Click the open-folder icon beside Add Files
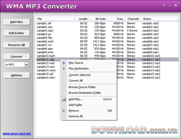The width and height of the screenshot is (181, 139). [64, 99]
